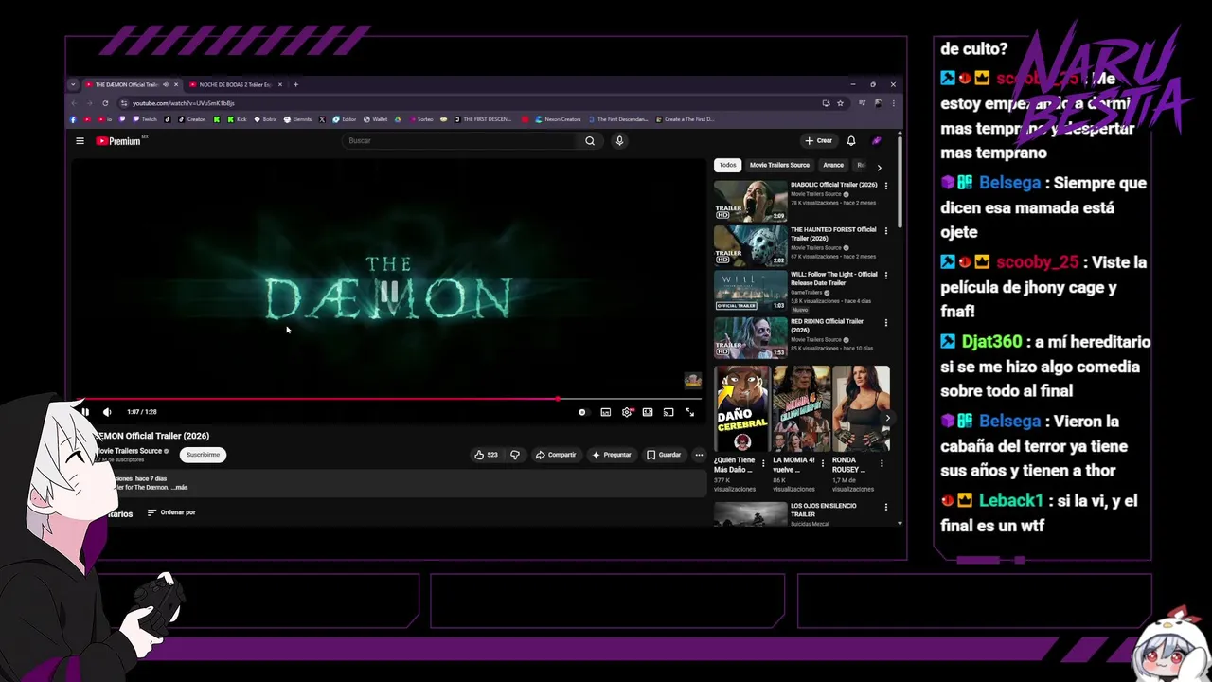Seek on the red video progress bar
The height and width of the screenshot is (682, 1212).
[x=388, y=399]
